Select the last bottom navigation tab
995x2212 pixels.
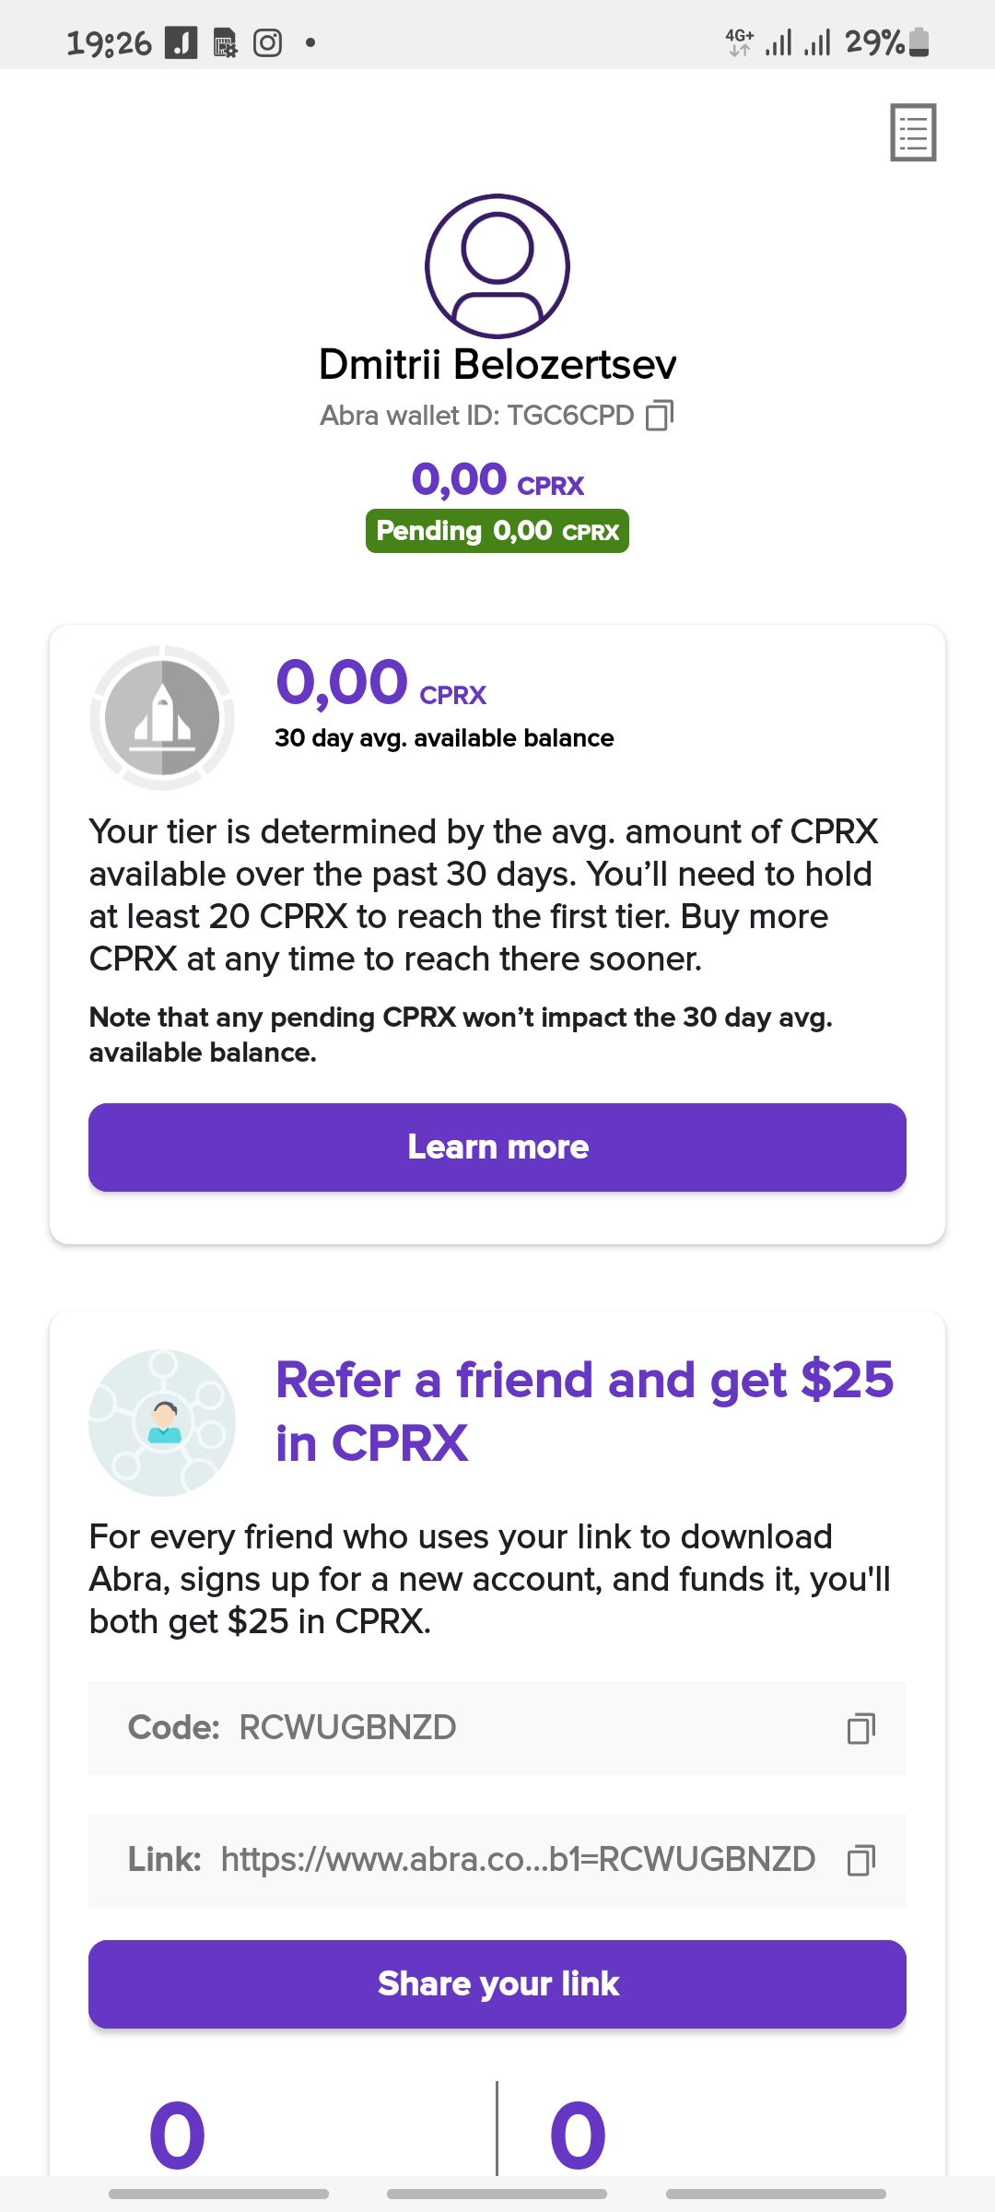click(776, 2194)
